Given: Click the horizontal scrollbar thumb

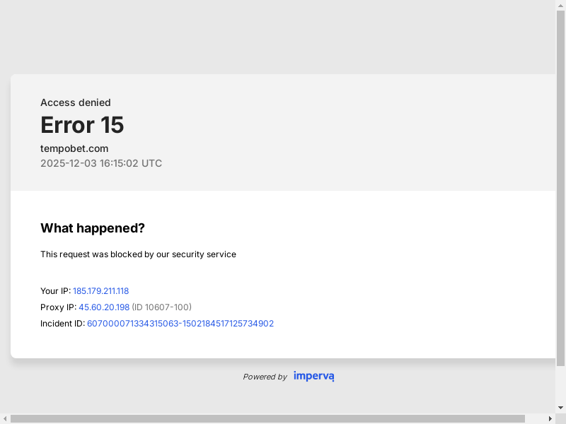Looking at the screenshot, I should [267, 418].
